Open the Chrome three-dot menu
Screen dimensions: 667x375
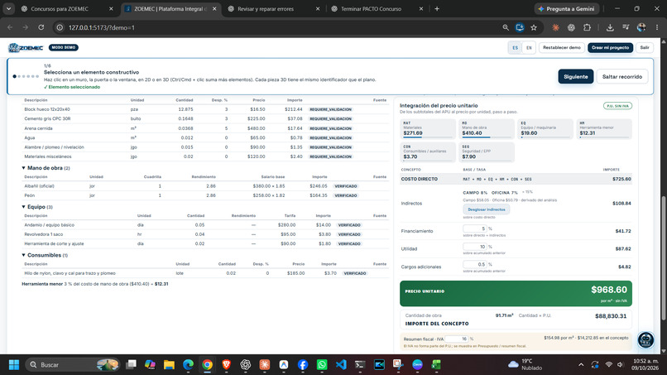(657, 27)
